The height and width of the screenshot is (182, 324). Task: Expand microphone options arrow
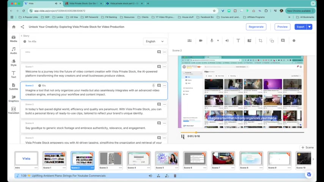218,41
